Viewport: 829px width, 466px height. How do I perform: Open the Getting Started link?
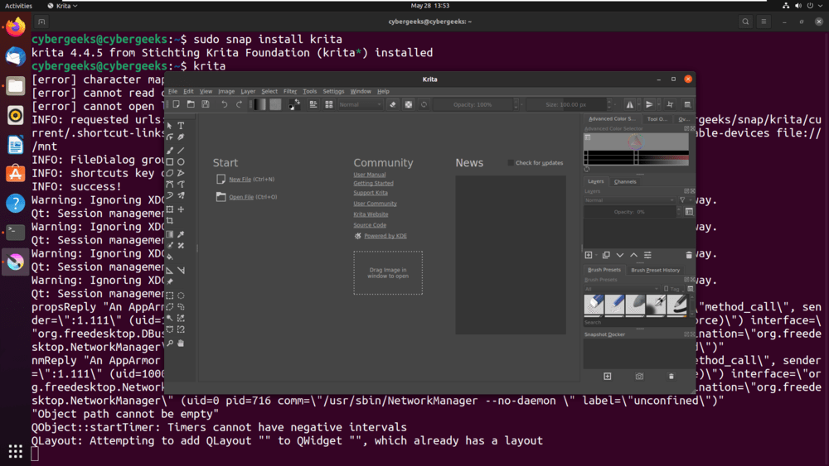pos(373,183)
